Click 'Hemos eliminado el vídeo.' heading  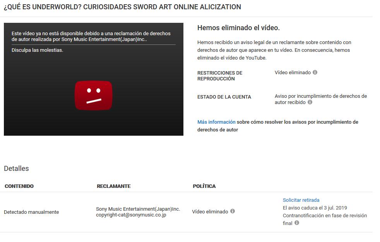click(x=238, y=28)
